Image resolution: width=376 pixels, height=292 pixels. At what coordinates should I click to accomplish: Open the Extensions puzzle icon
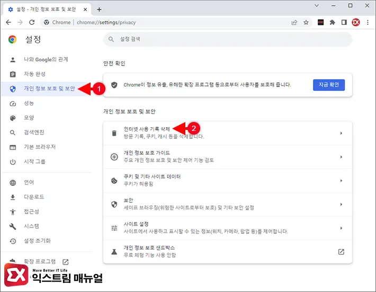click(333, 23)
